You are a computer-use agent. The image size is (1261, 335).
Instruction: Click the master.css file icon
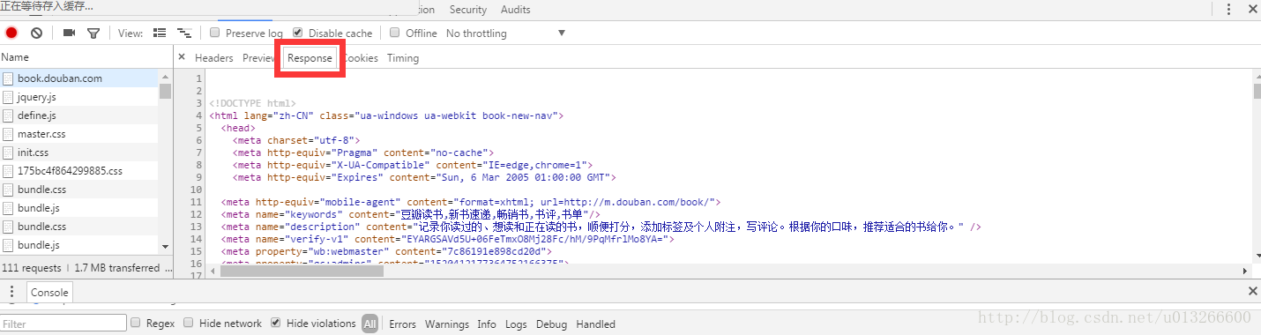pyautogui.click(x=8, y=134)
